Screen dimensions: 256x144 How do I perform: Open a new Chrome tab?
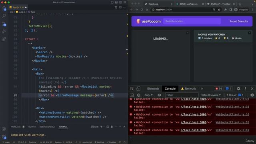pyautogui.click(x=240, y=4)
